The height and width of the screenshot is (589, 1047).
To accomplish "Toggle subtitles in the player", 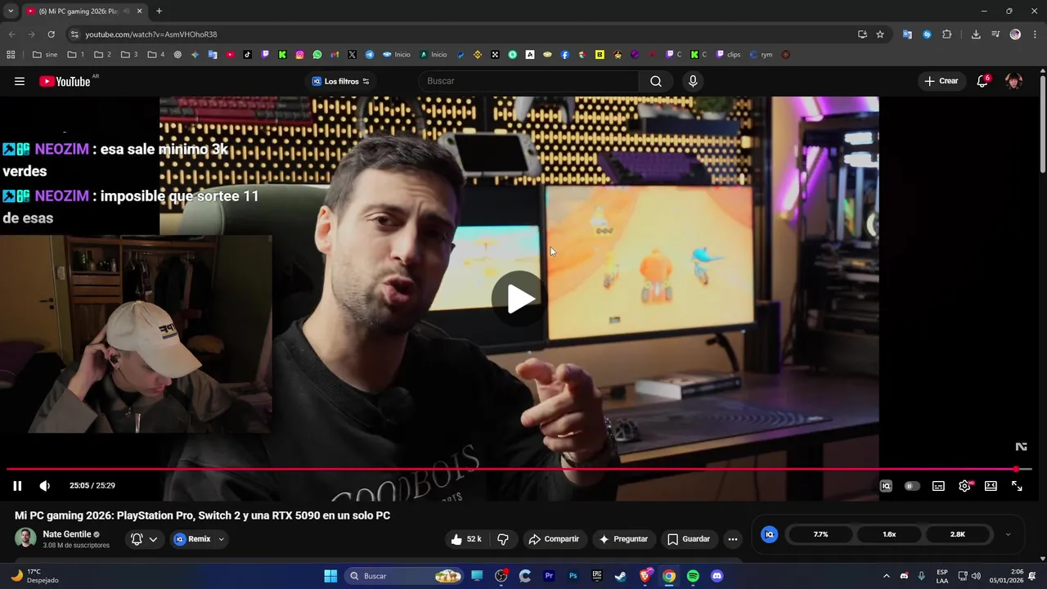I will 938,486.
